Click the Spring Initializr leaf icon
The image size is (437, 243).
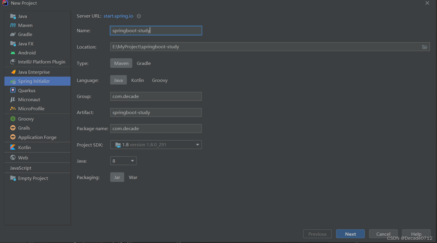point(13,81)
